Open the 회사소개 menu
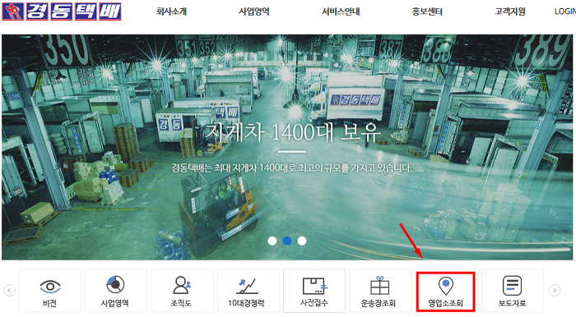This screenshot has height=317, width=576. point(171,11)
